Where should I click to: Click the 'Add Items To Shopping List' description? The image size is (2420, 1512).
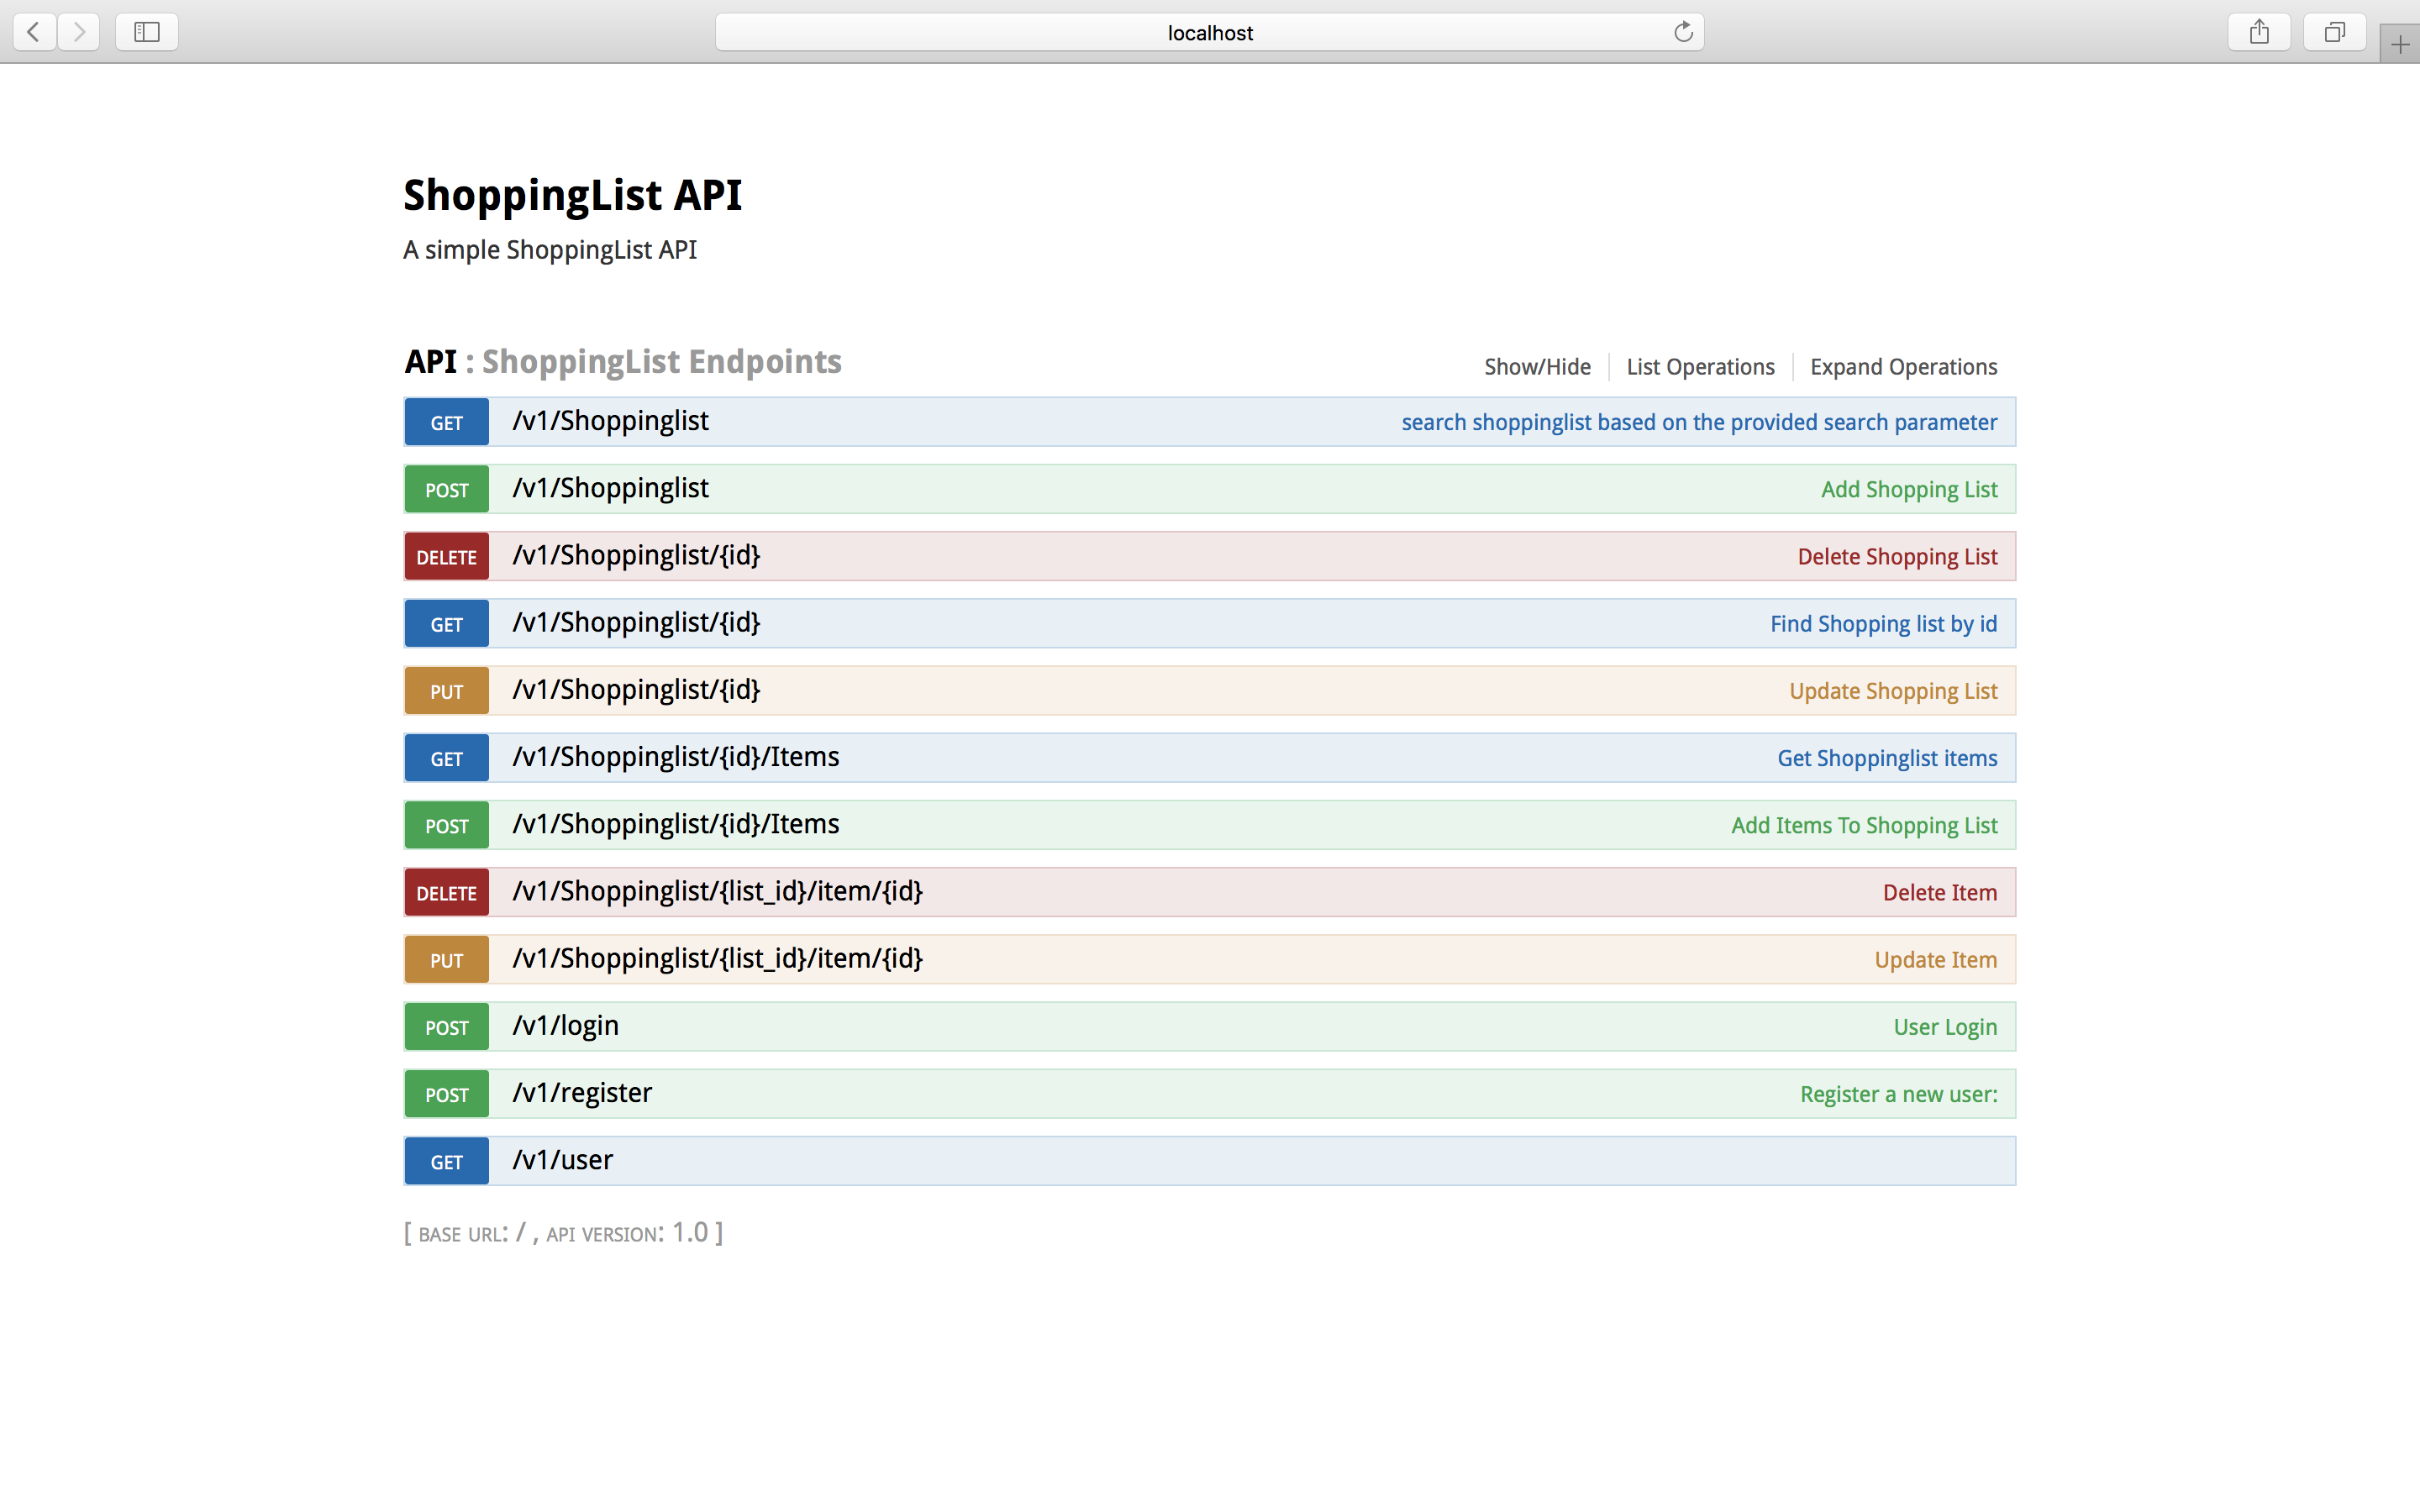[x=1864, y=825]
